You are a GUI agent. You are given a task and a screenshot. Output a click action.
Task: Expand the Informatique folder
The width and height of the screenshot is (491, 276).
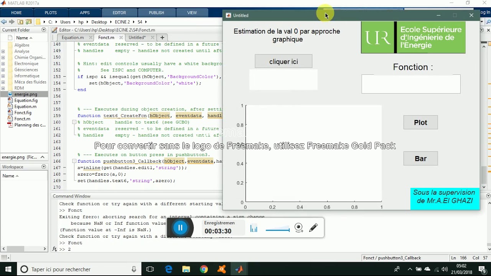click(x=3, y=76)
